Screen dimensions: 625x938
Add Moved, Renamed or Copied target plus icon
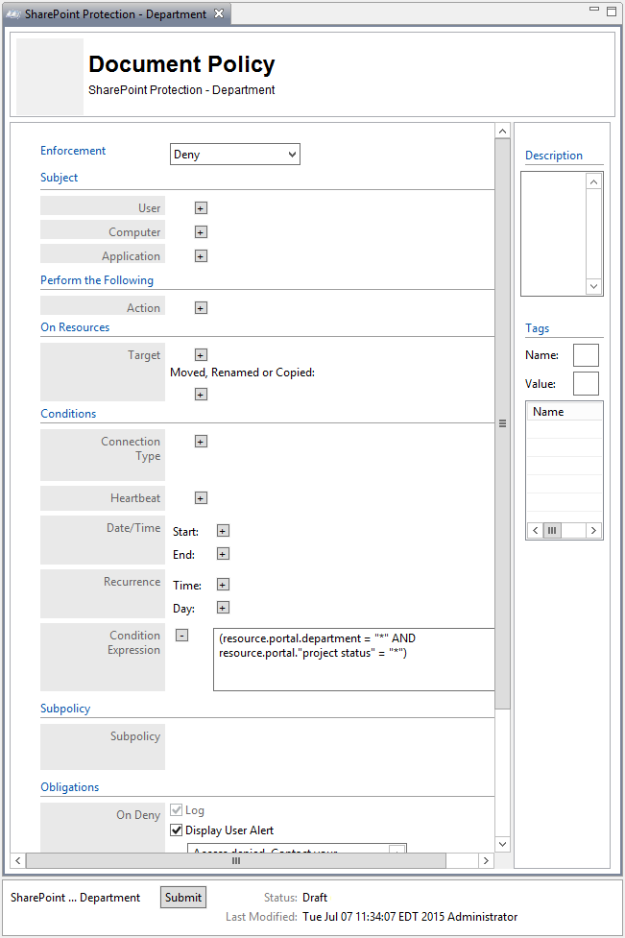click(201, 395)
